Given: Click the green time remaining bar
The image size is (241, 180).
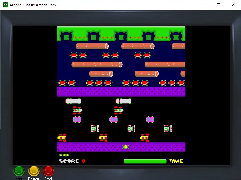Looking at the screenshot, I should click(x=145, y=161).
